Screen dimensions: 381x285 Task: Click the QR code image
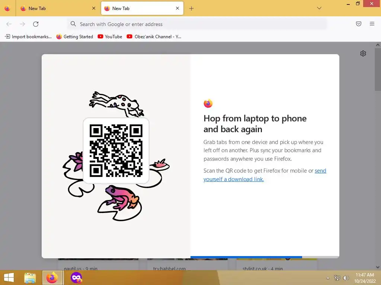pyautogui.click(x=116, y=151)
